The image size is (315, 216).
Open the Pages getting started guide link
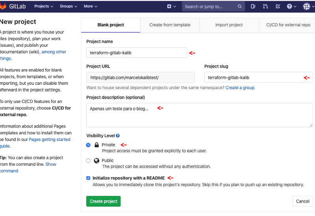[x=50, y=139]
